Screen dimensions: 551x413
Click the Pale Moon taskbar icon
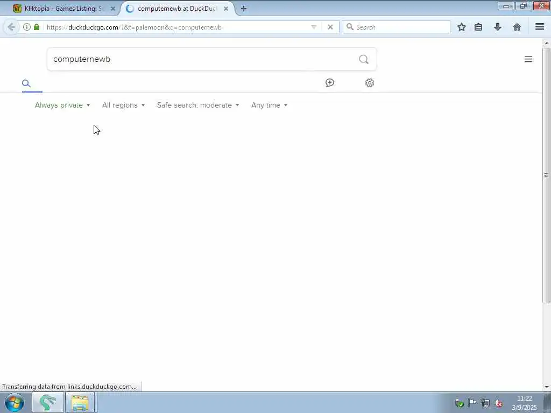coord(47,402)
